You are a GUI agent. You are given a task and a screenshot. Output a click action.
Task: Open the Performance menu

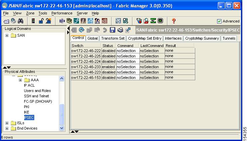pos(61,13)
